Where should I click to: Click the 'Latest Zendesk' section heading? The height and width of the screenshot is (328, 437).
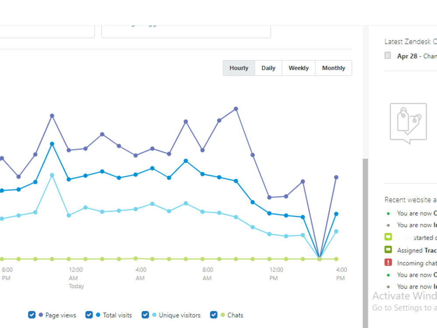click(410, 42)
